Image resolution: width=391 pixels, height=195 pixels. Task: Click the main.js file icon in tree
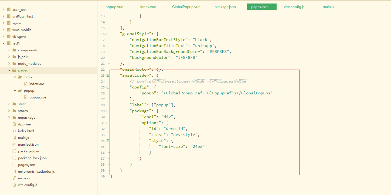pos(14,138)
